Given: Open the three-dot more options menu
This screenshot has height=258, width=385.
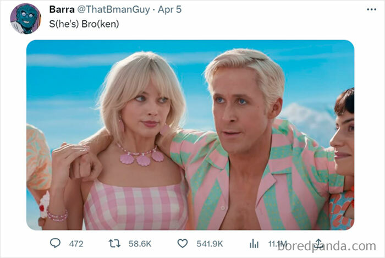Looking at the screenshot, I should (371, 9).
